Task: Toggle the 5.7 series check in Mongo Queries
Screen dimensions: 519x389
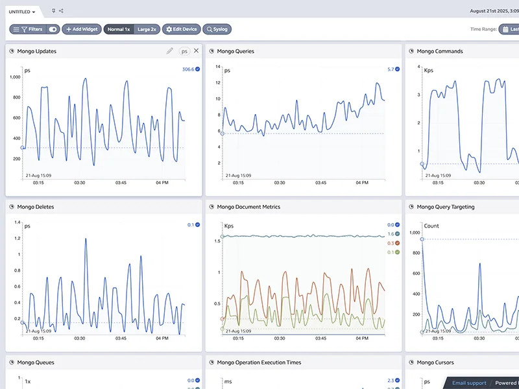Action: [x=397, y=69]
